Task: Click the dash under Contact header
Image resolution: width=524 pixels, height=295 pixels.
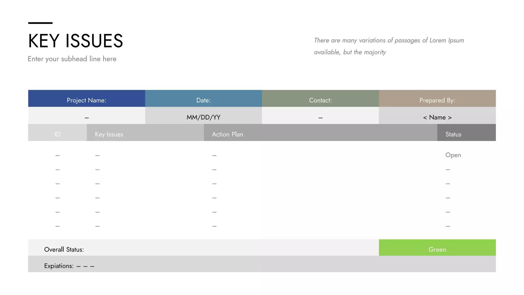Action: 320,118
